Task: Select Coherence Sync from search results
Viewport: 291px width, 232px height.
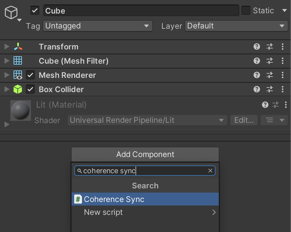Action: click(145, 199)
